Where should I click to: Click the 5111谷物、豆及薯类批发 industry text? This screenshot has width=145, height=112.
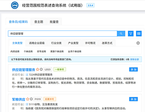click(x=43, y=104)
